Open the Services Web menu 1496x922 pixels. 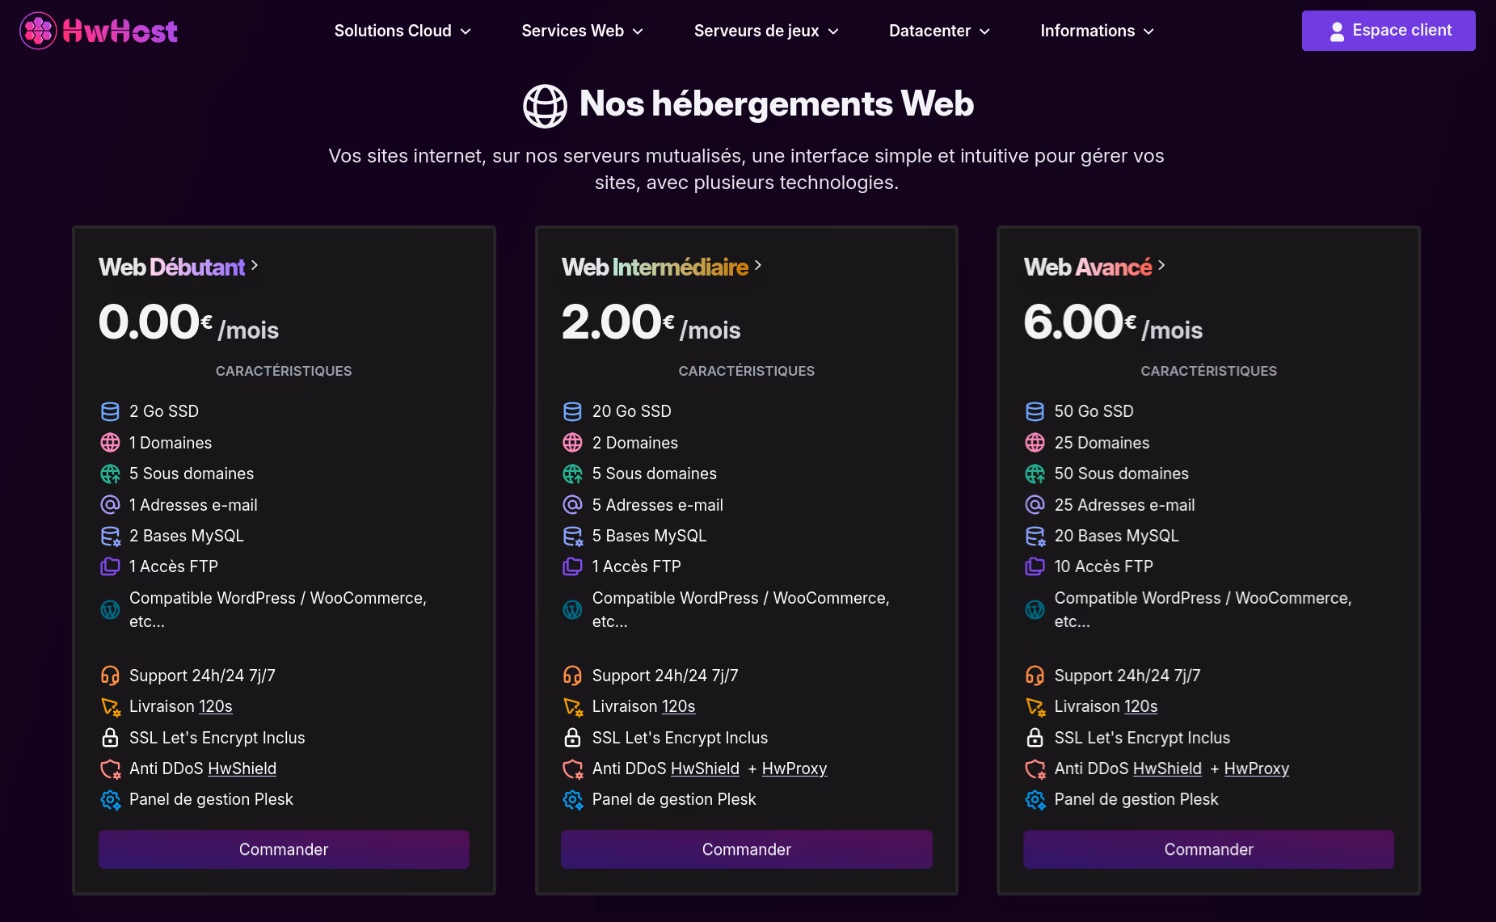[582, 31]
